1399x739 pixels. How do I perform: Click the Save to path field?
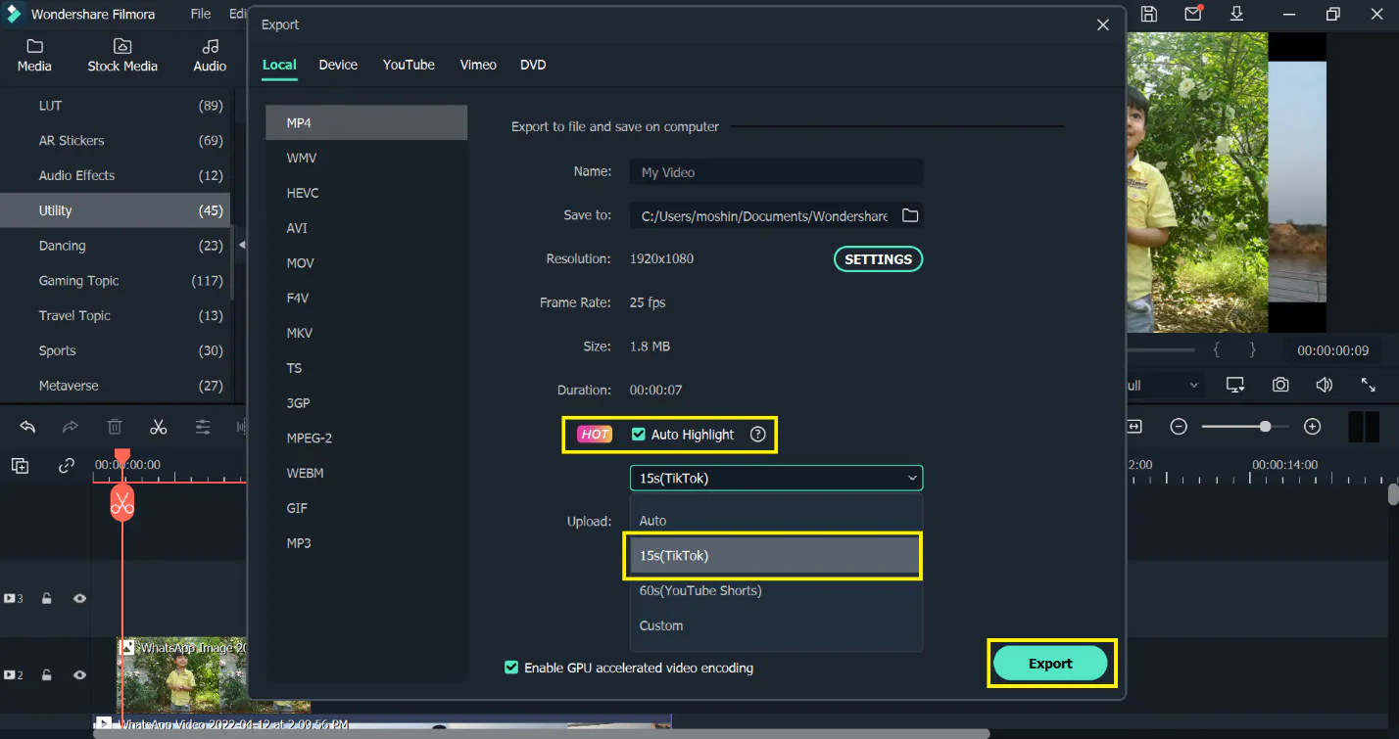(x=764, y=215)
